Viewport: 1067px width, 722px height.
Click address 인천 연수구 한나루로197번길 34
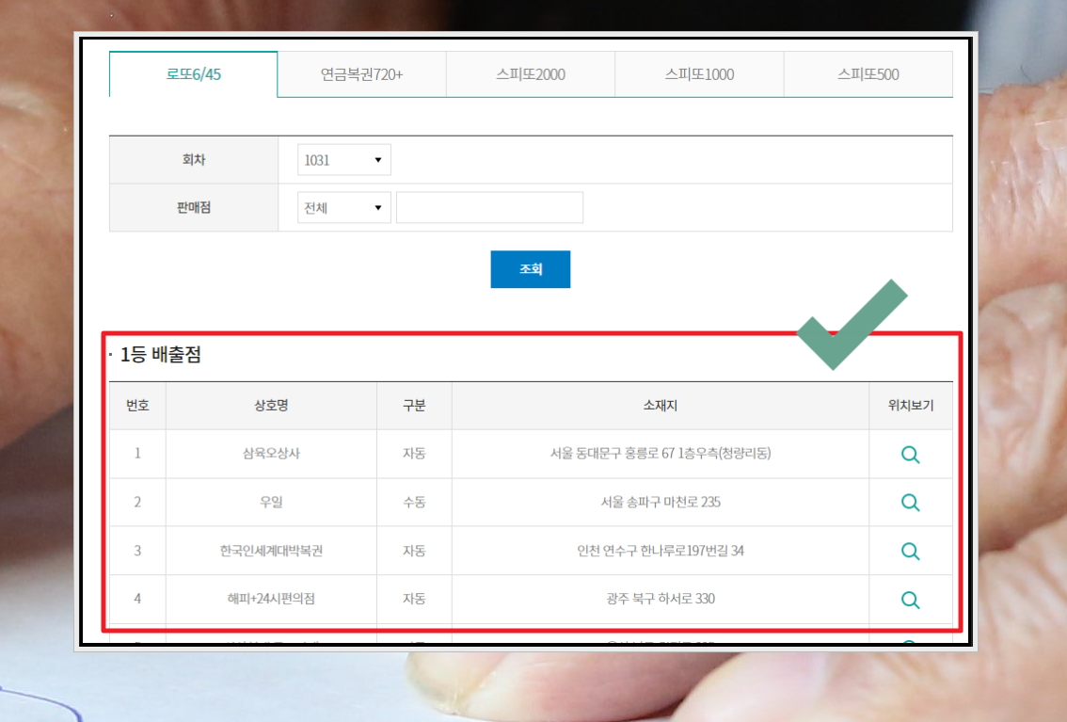pyautogui.click(x=661, y=551)
